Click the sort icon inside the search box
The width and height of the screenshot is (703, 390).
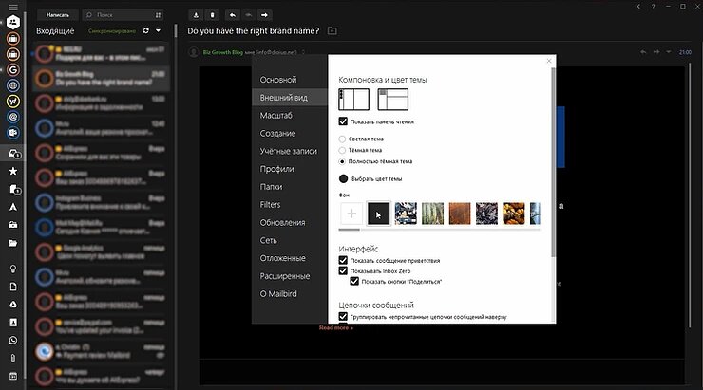point(158,15)
